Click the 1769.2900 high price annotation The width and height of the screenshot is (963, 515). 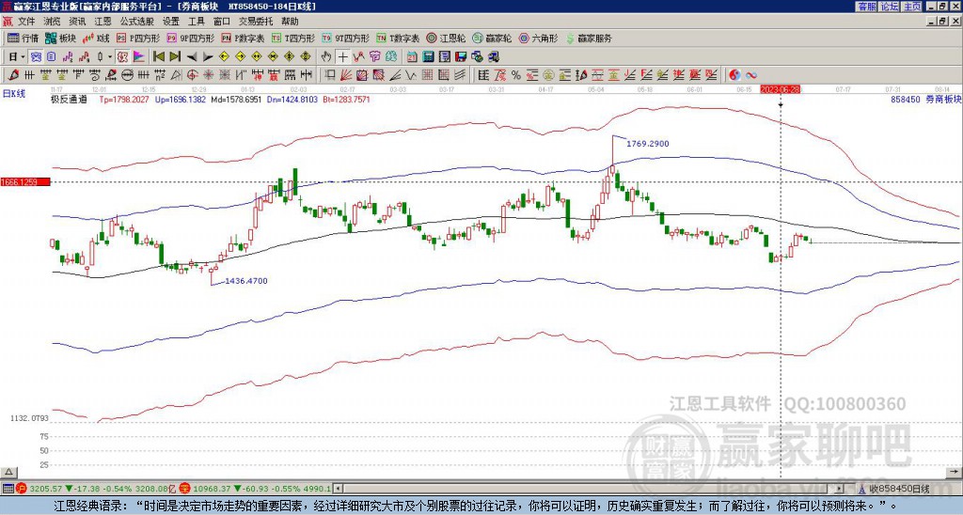coord(647,144)
